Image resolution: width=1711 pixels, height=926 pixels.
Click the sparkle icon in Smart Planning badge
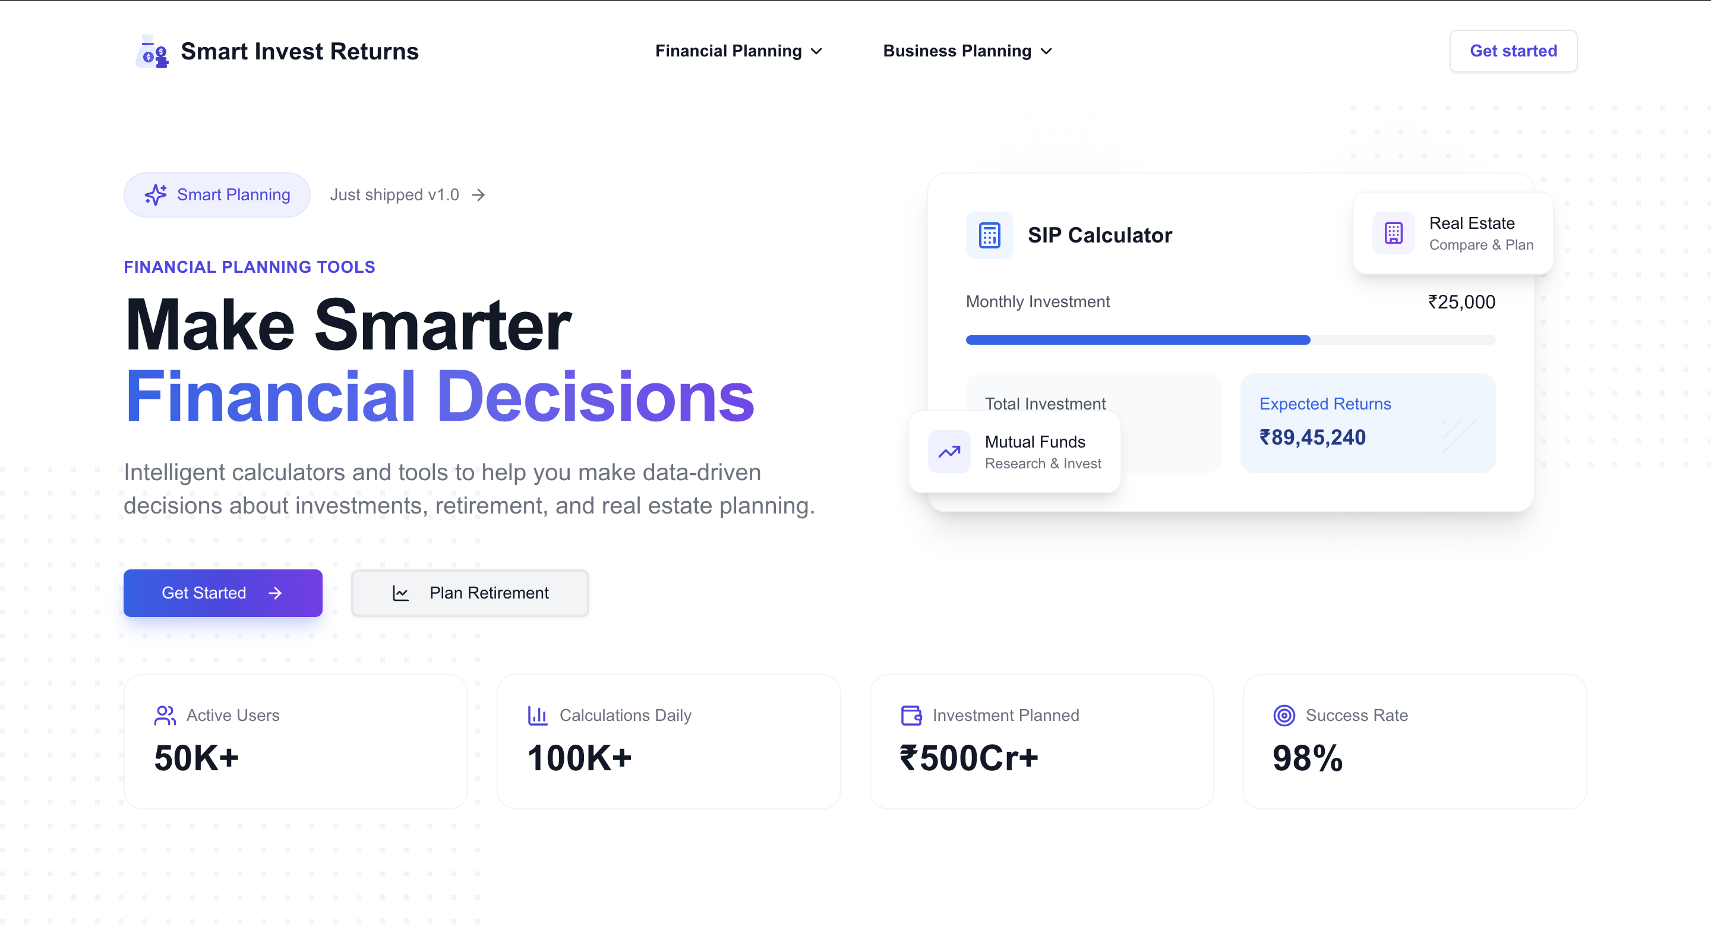pos(156,194)
